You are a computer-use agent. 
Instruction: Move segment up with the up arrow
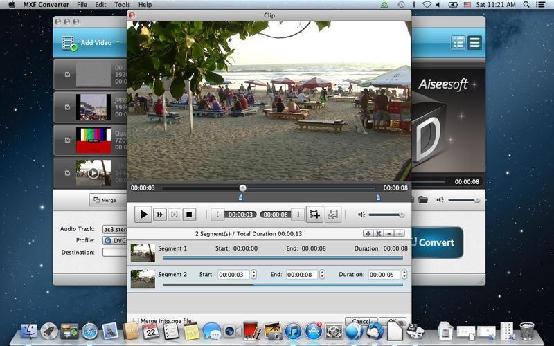pos(389,233)
